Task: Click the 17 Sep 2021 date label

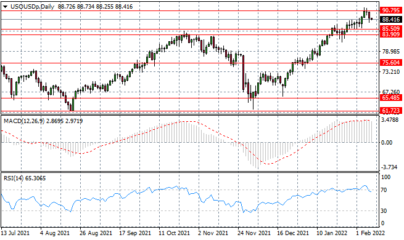Action: pos(136,233)
